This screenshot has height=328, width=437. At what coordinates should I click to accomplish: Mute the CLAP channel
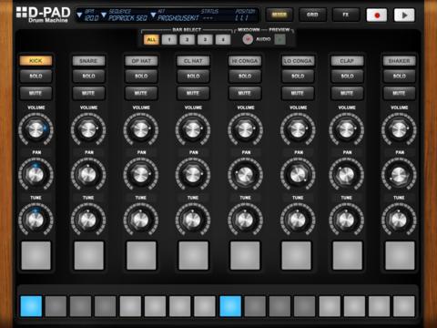pos(347,93)
